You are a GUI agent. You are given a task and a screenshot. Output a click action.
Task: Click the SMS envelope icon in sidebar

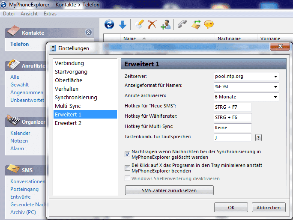(x=13, y=169)
